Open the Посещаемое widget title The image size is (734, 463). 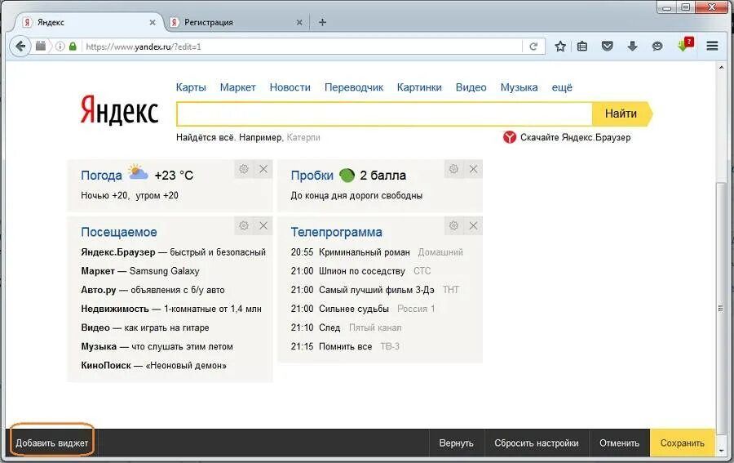(119, 232)
